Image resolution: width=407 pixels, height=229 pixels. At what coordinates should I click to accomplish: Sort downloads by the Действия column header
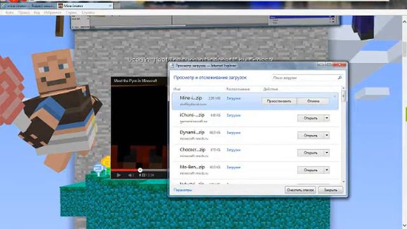pyautogui.click(x=270, y=89)
